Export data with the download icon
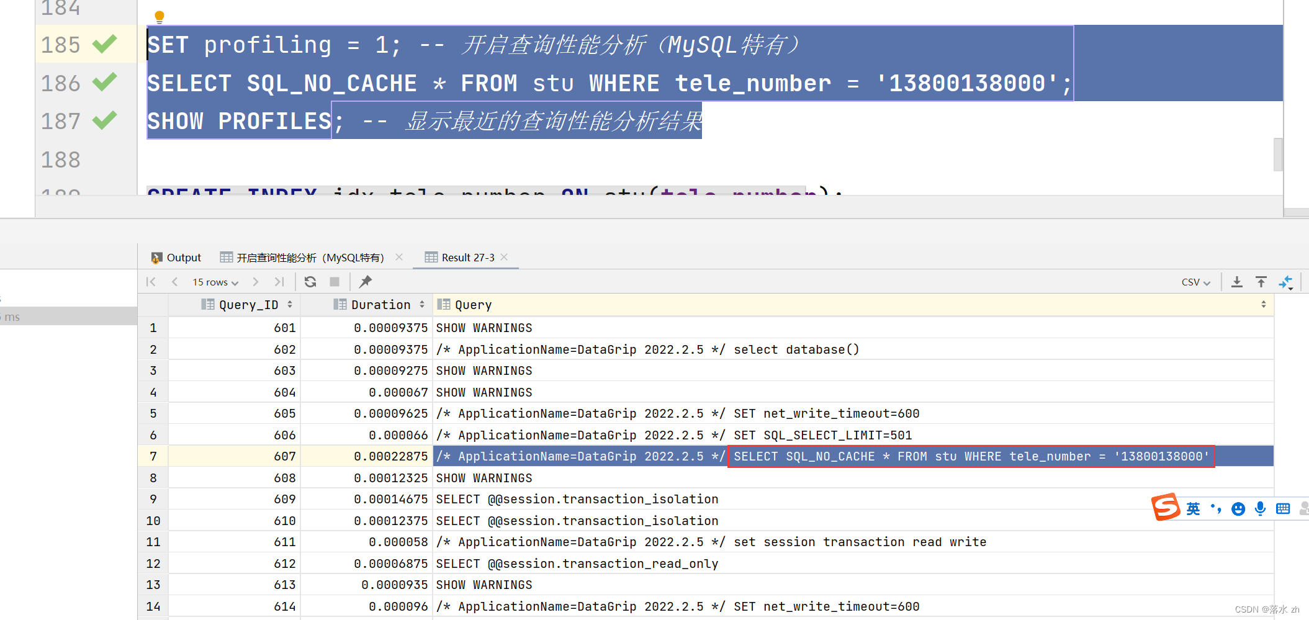This screenshot has width=1309, height=620. [x=1237, y=282]
